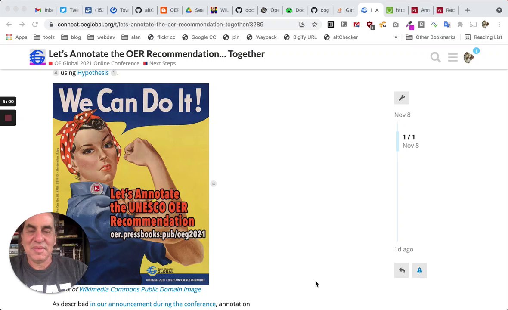Jump to last post 1d ago

click(404, 249)
